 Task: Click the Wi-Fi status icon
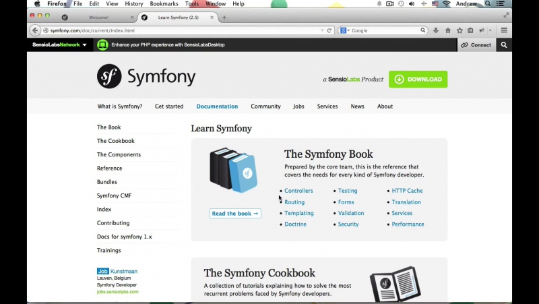tap(446, 4)
